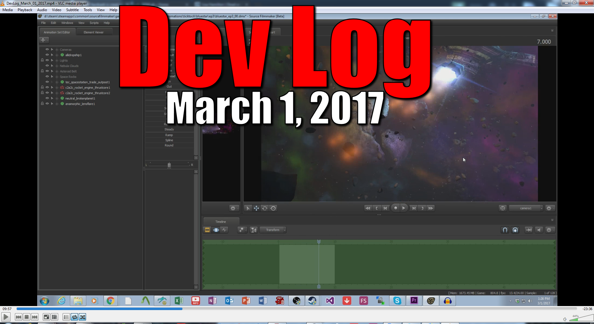Switch to motion editor mode
Viewport: 594px width, 324px height.
coord(216,230)
